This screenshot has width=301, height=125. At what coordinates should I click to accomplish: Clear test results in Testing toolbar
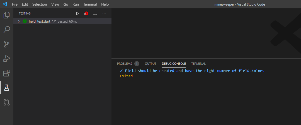coord(95,13)
